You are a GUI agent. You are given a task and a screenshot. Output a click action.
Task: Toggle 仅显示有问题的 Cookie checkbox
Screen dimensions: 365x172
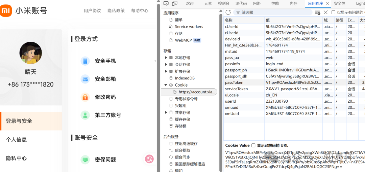point(333,12)
